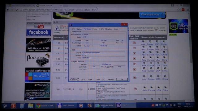Switch to the Chrome ASRock taskbar item
This screenshot has height=111, width=198.
[x=45, y=106]
